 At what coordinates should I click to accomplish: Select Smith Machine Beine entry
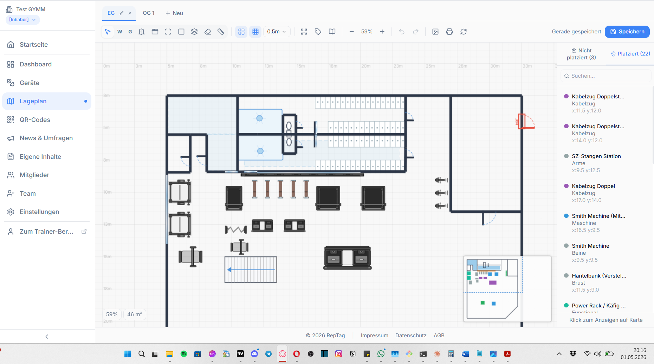[605, 253]
